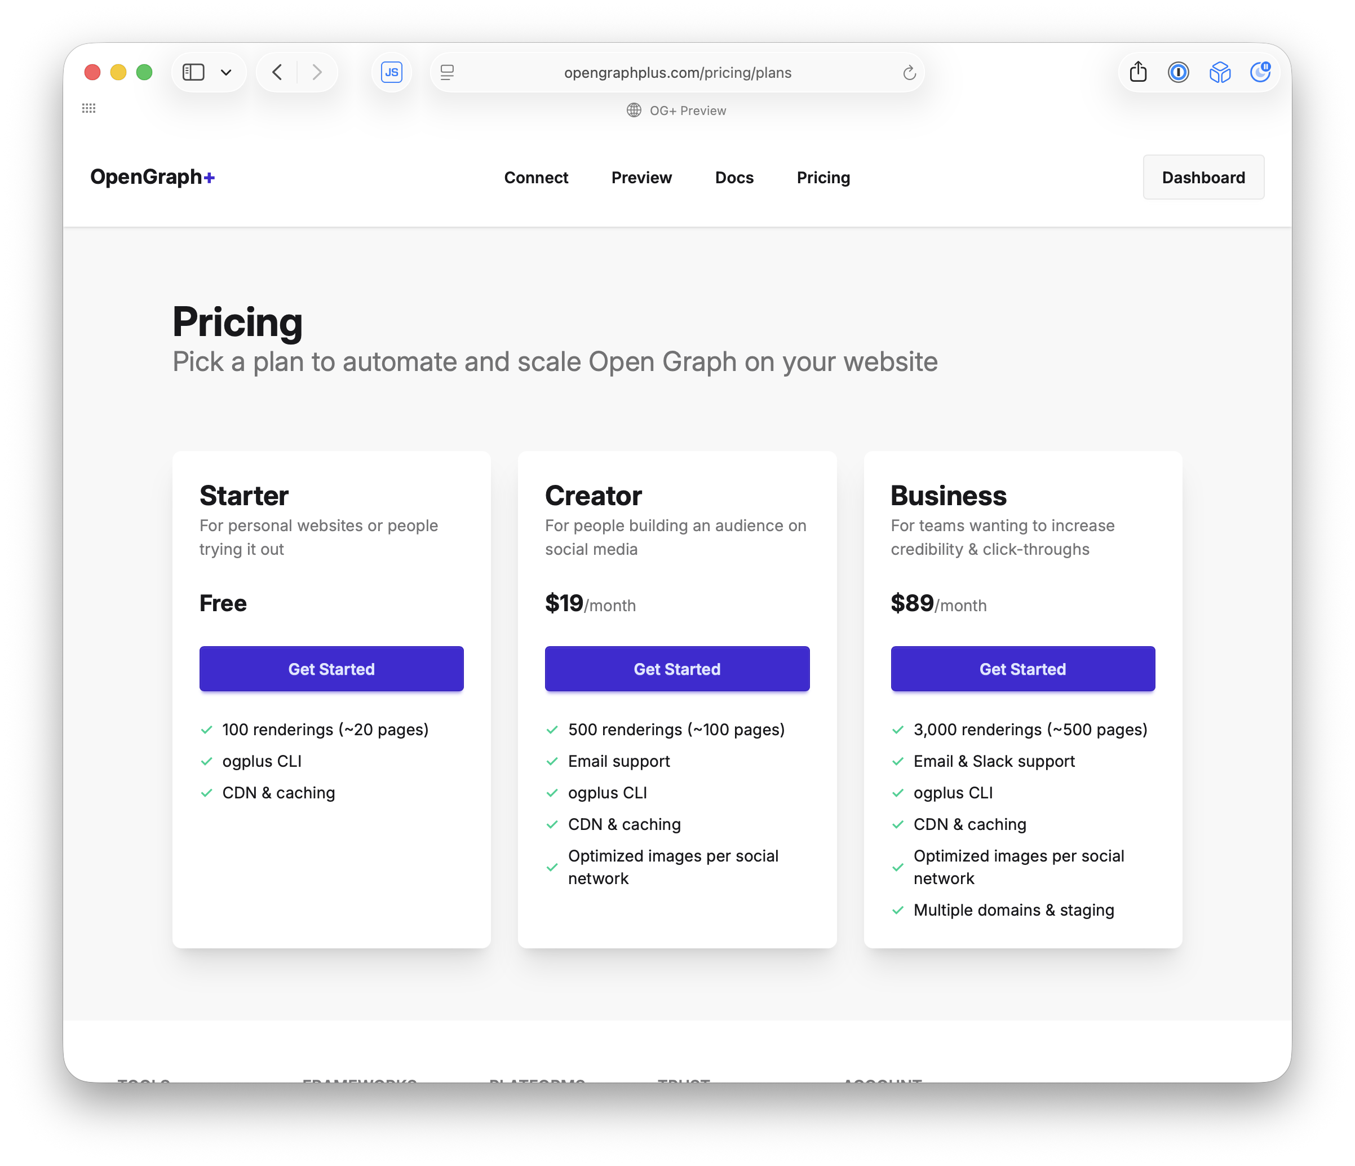This screenshot has height=1166, width=1355.
Task: Get Started with the free Starter plan
Action: click(331, 669)
